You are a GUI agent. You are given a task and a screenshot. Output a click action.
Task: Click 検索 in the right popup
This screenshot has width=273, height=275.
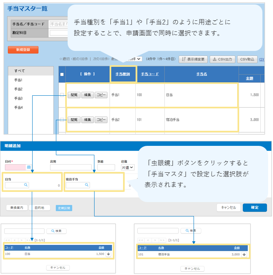point(191,231)
